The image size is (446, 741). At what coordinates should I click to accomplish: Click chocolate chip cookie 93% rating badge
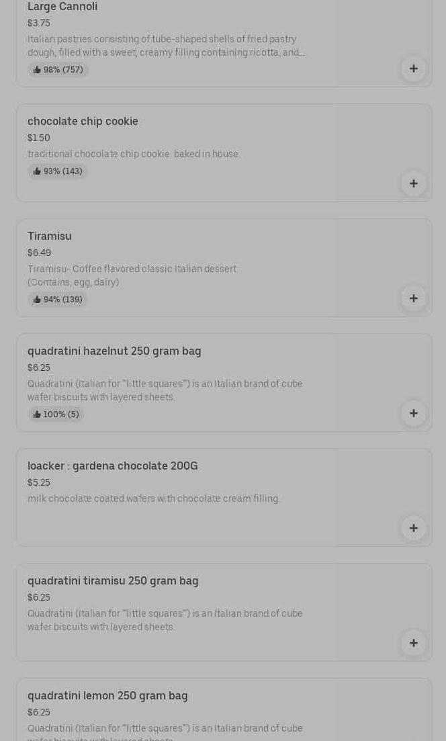pyautogui.click(x=58, y=171)
